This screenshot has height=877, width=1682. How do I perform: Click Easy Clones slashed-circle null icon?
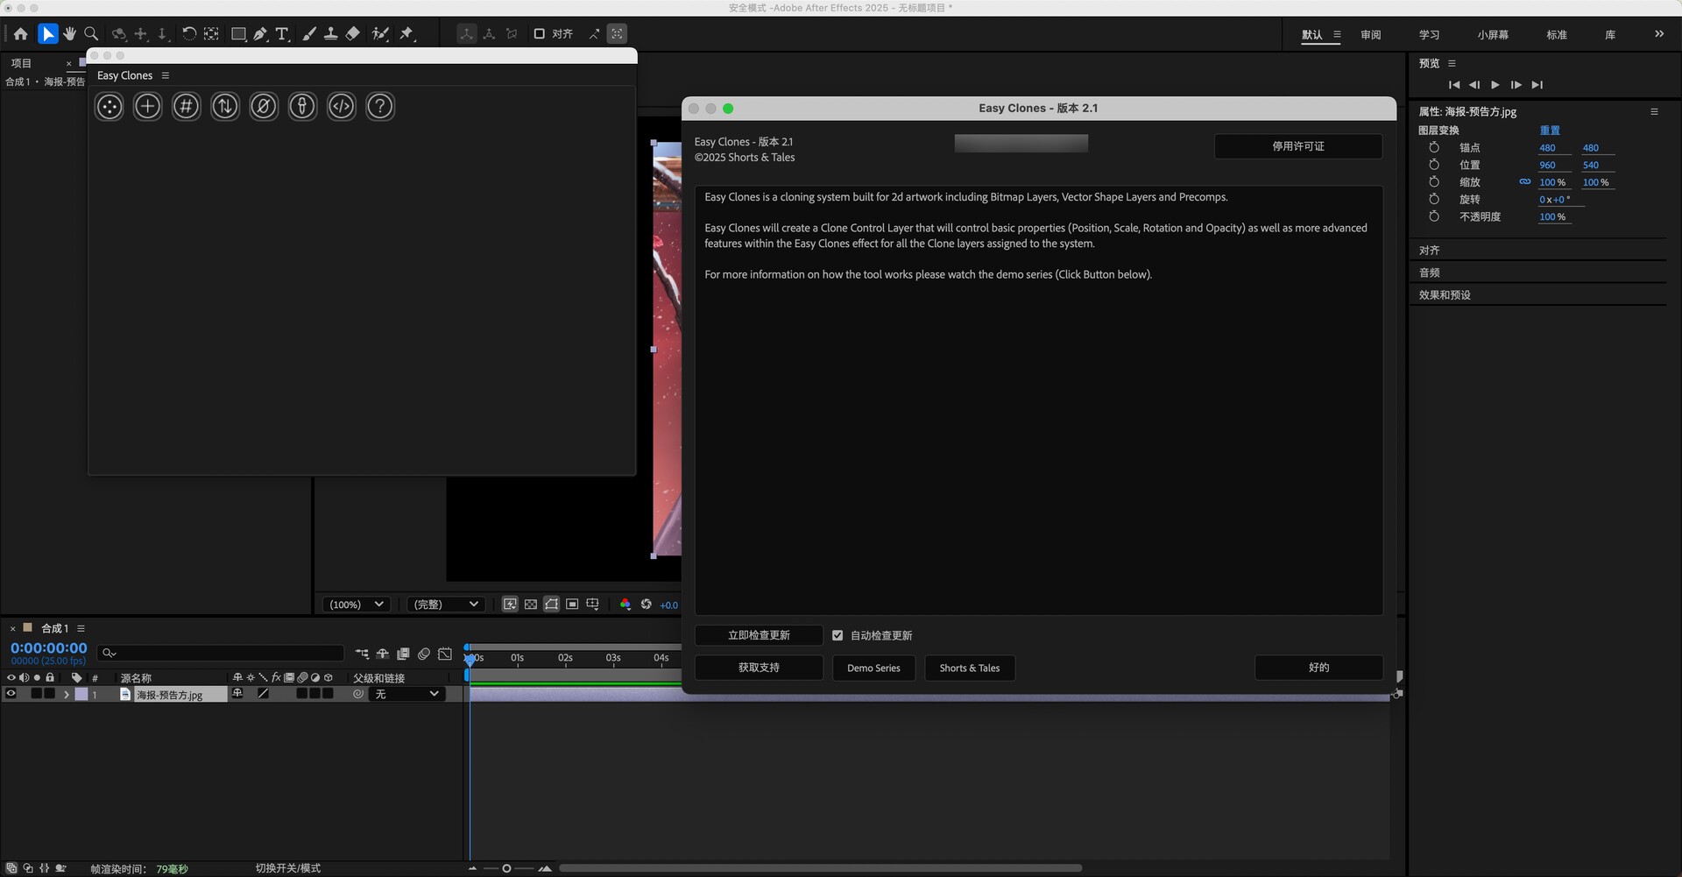click(264, 107)
